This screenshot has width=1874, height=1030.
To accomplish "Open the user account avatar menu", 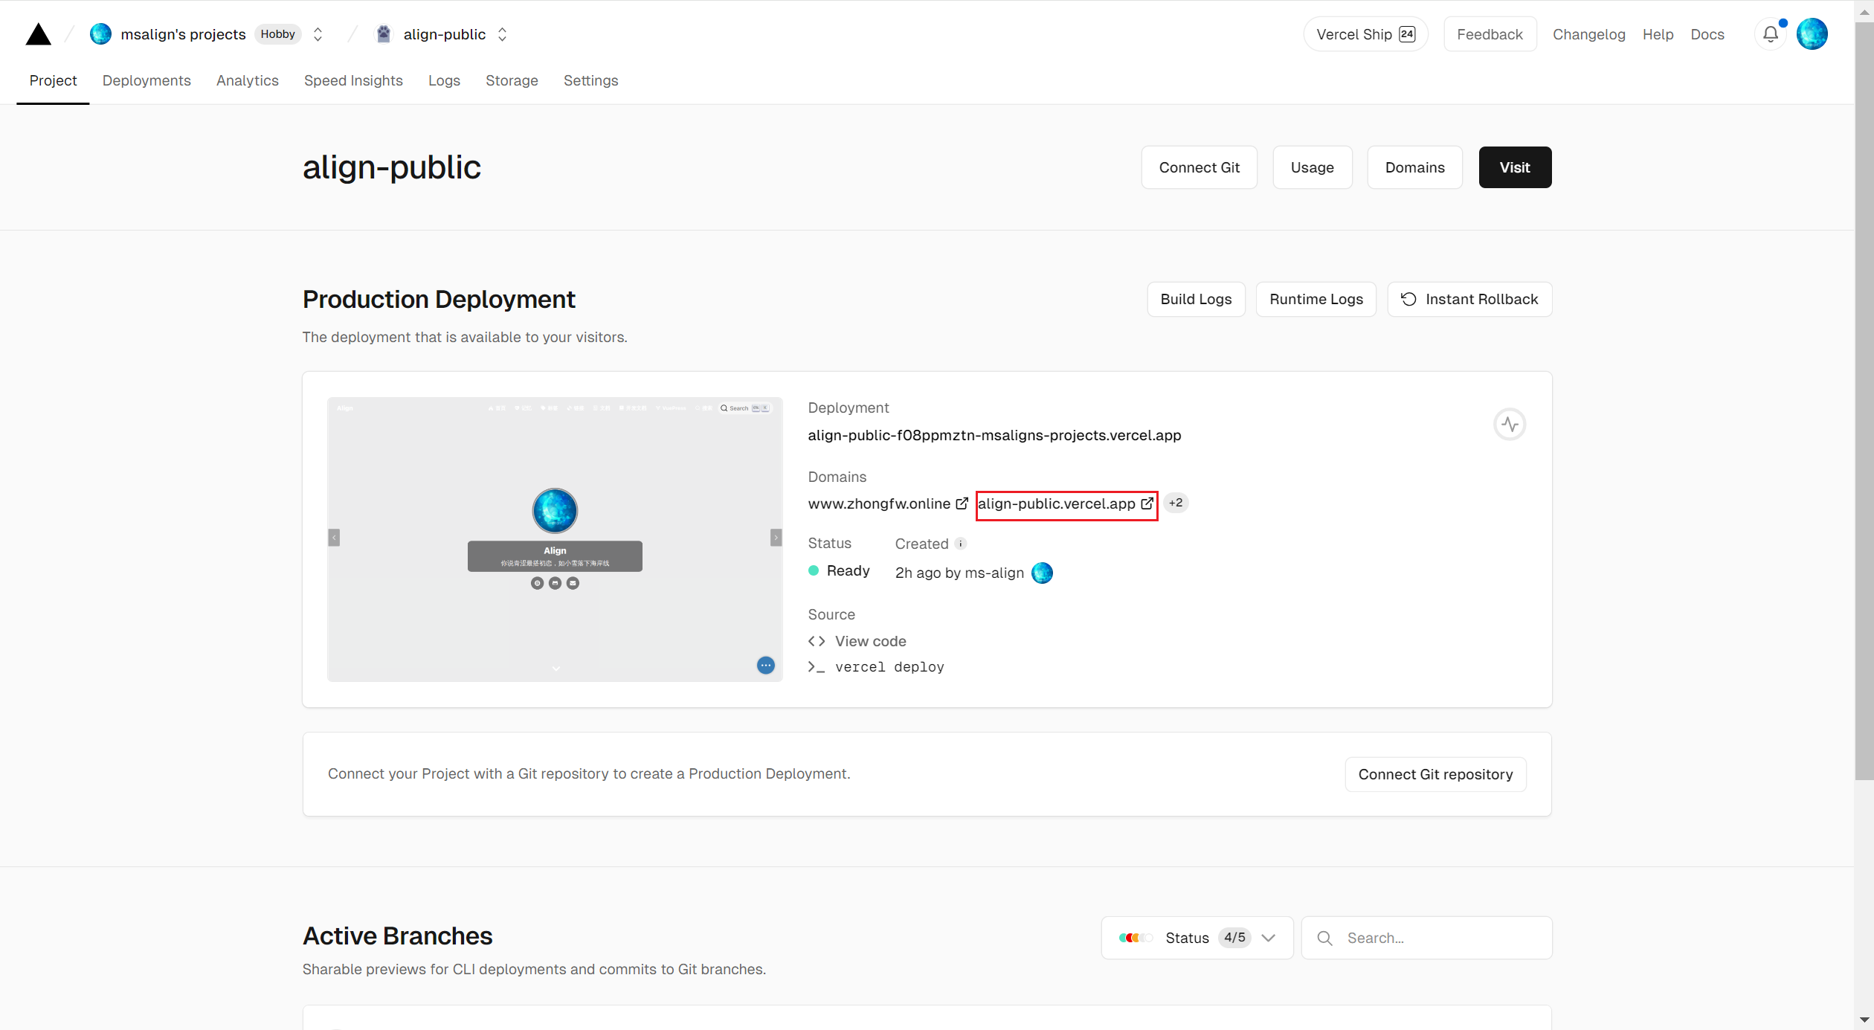I will tap(1812, 34).
